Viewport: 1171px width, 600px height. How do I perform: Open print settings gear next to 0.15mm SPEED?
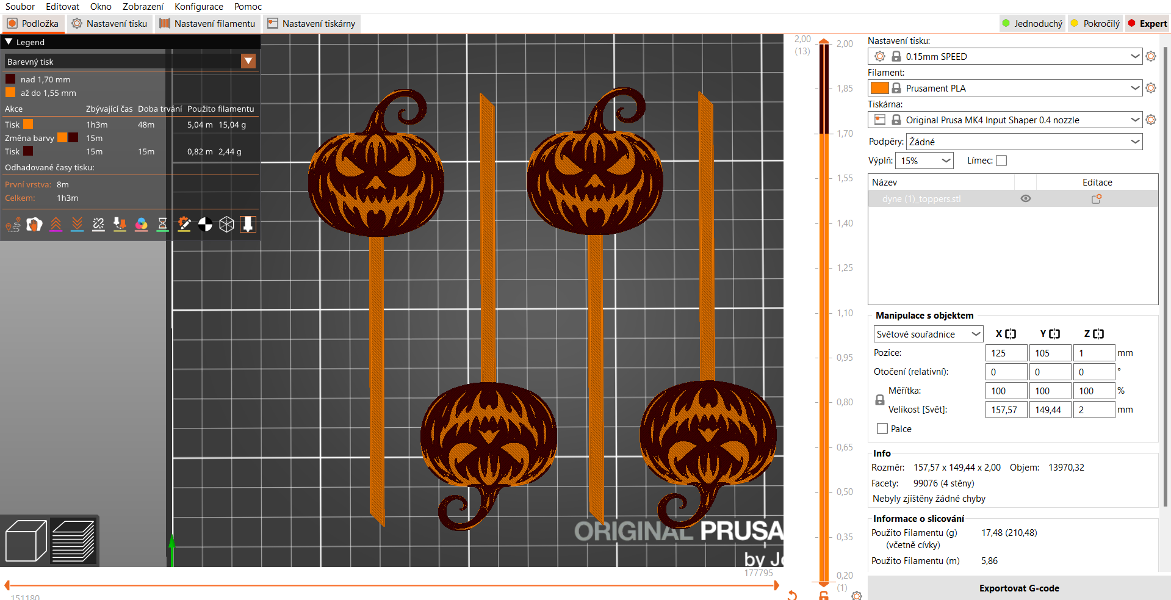(x=1151, y=56)
